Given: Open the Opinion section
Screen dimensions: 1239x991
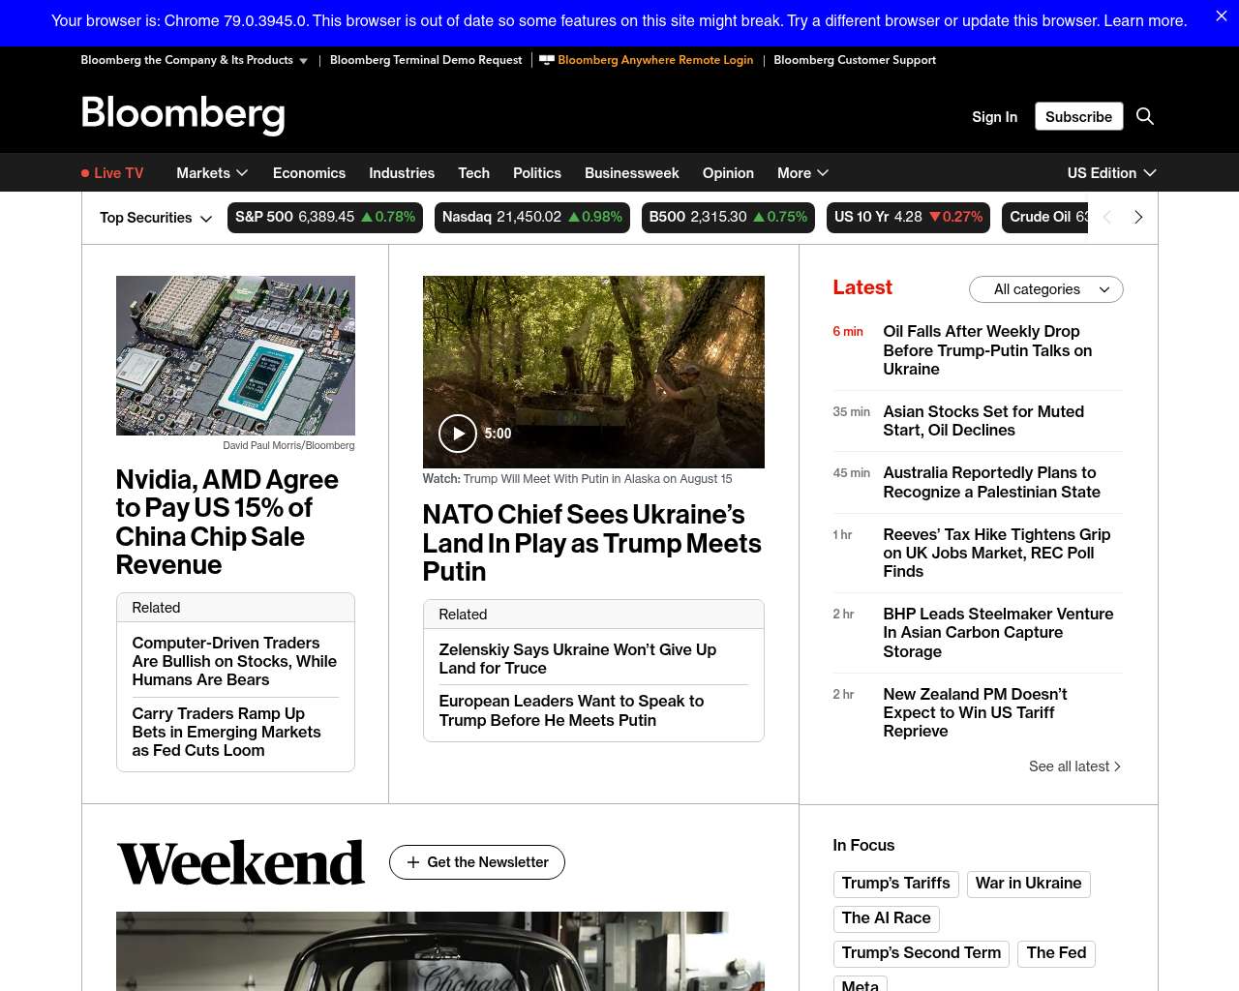Looking at the screenshot, I should [728, 173].
